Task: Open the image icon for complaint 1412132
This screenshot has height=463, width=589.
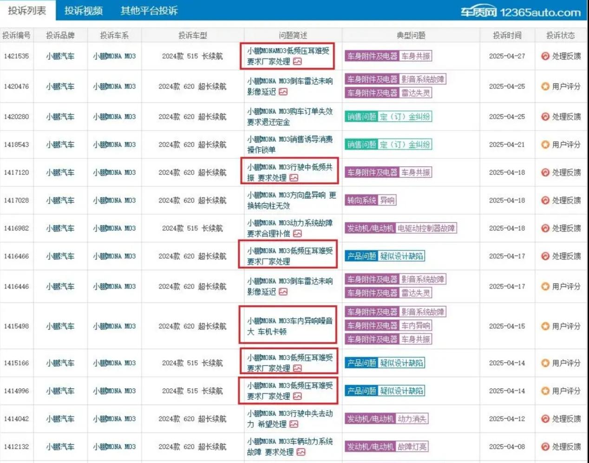Action: (x=301, y=452)
